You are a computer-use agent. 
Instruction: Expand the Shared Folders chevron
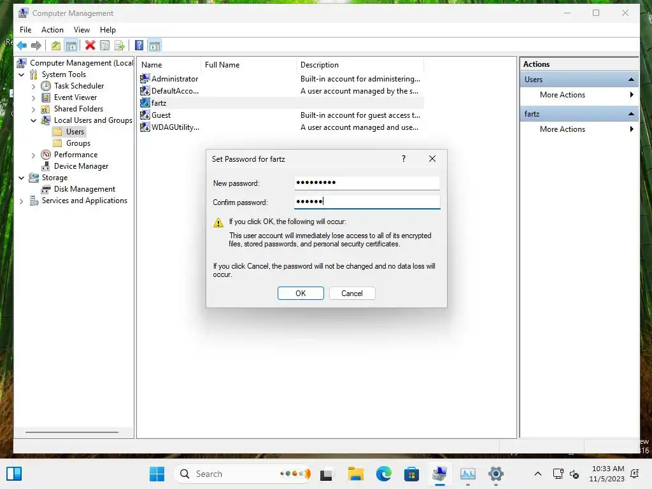click(34, 109)
